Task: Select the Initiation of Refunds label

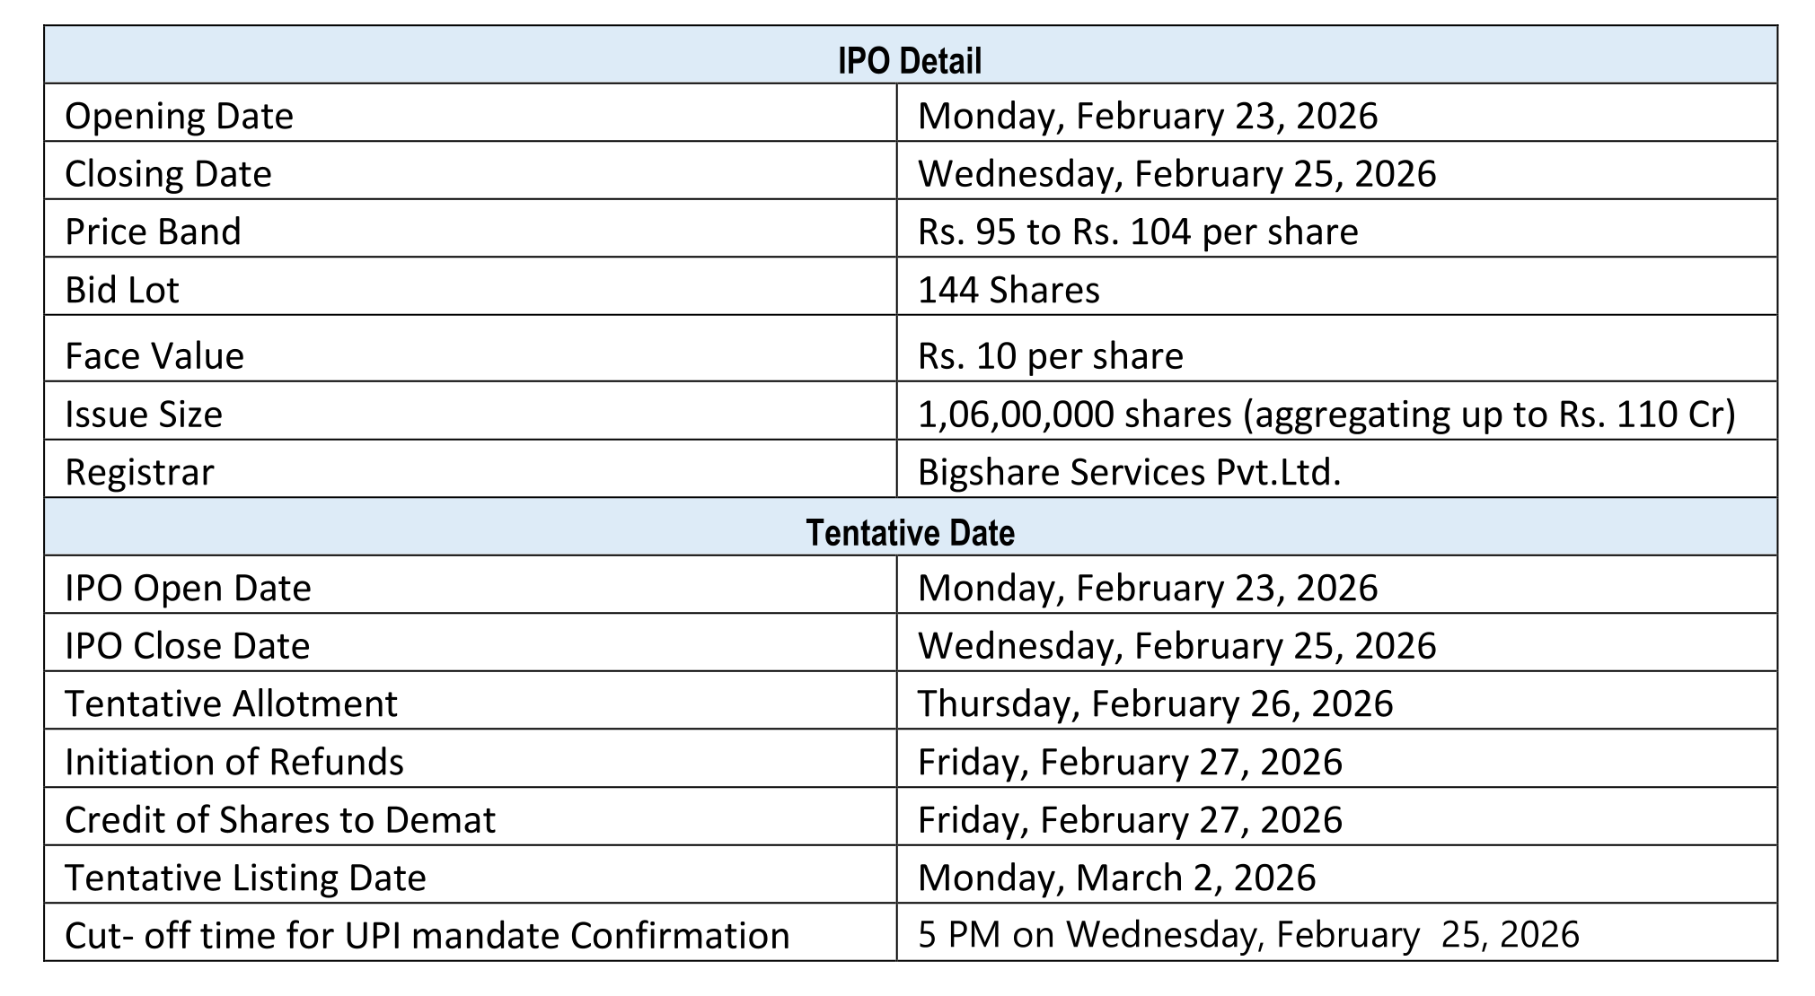Action: click(x=234, y=762)
